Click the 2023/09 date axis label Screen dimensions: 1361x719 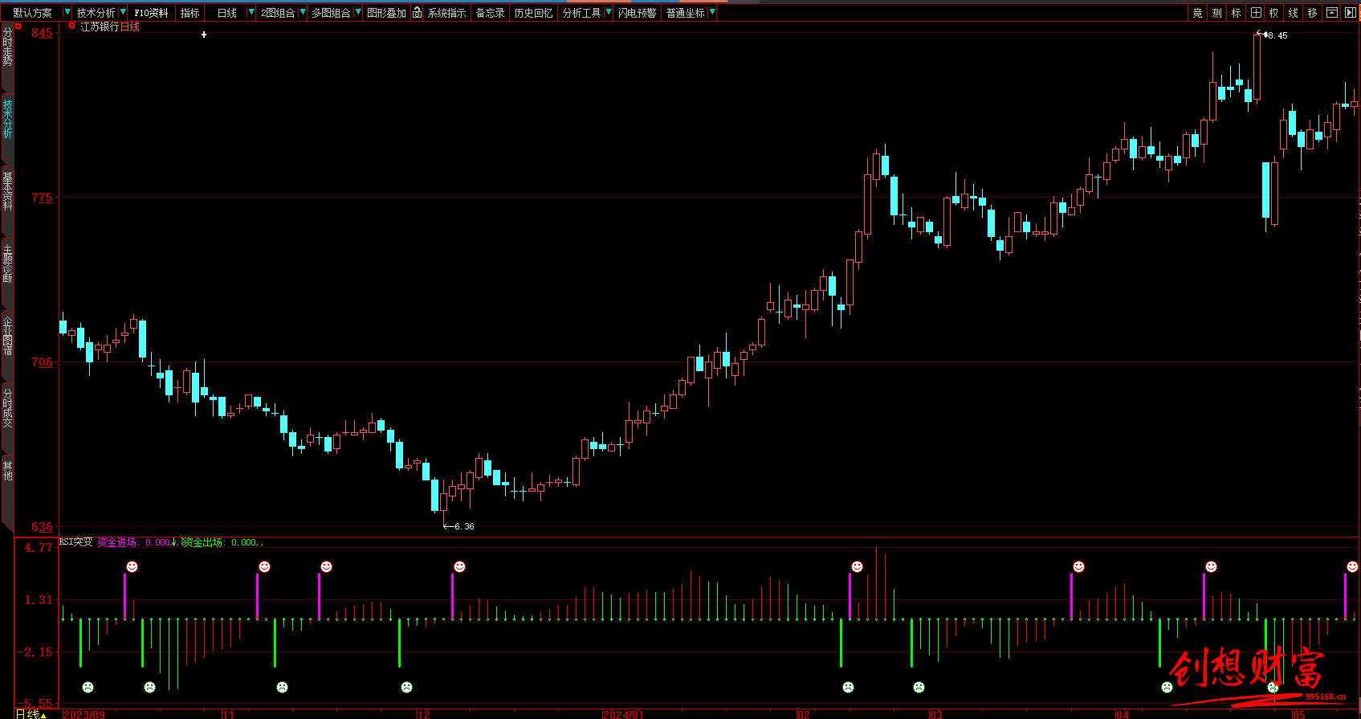[x=84, y=714]
